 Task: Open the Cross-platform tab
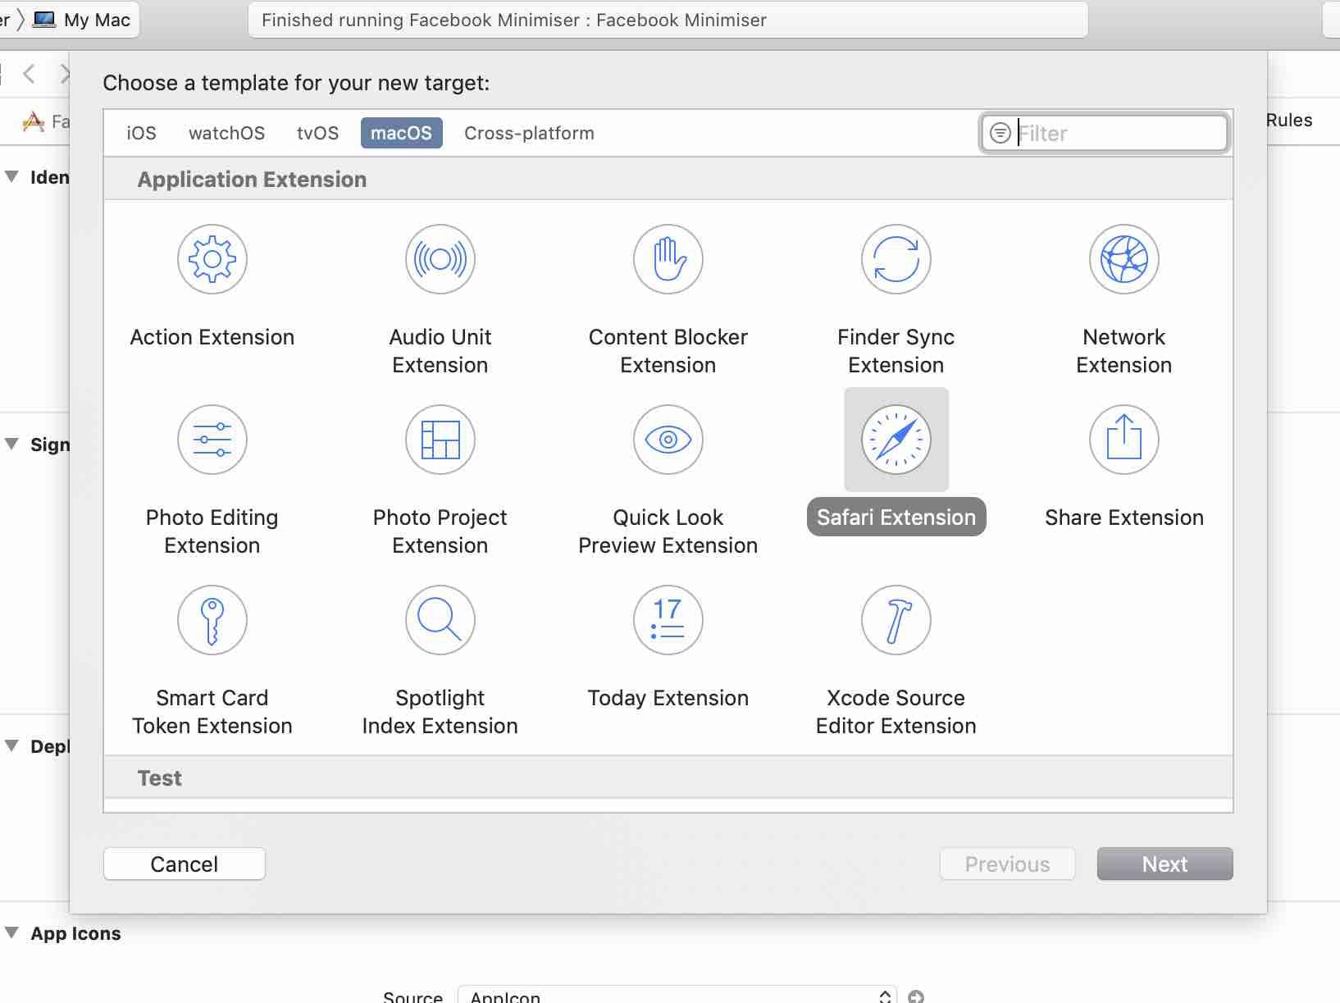(x=529, y=133)
